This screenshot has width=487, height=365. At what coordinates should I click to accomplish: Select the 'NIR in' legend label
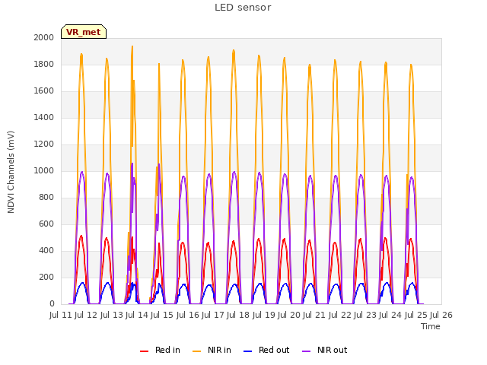[x=219, y=350]
